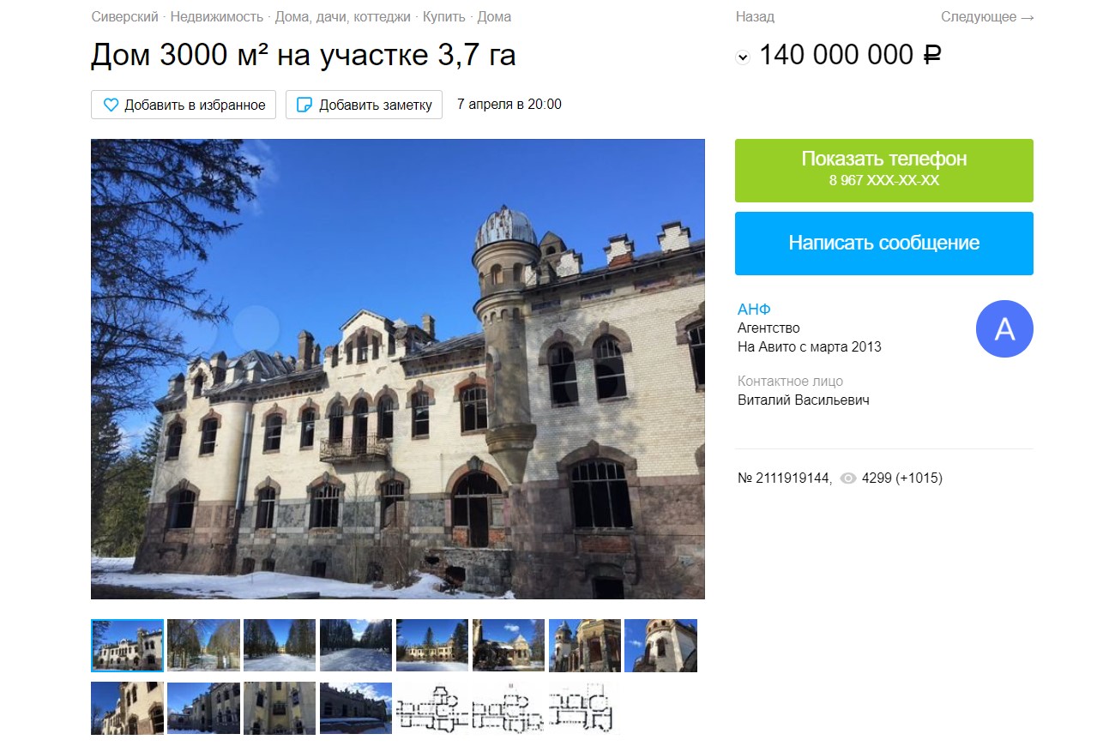Open Написать сообщение button
Screen dimensions: 1115x752
point(884,244)
